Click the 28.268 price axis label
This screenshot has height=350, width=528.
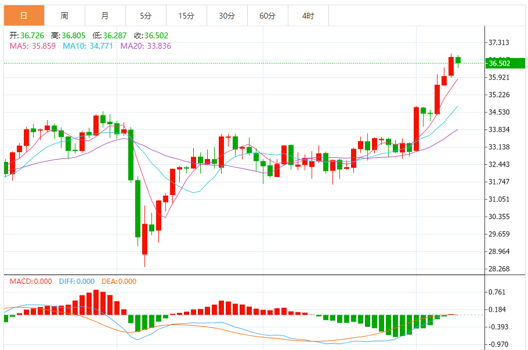[x=499, y=269]
